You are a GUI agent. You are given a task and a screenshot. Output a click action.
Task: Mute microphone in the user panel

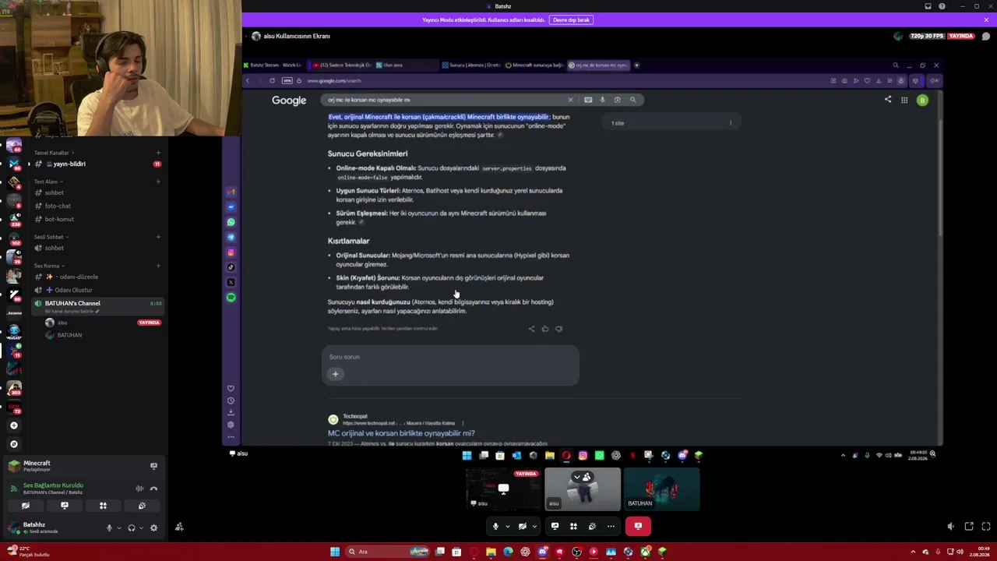[x=109, y=527]
